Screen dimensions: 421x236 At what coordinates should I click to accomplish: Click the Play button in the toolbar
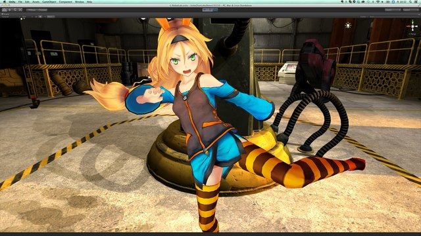pyautogui.click(x=205, y=10)
